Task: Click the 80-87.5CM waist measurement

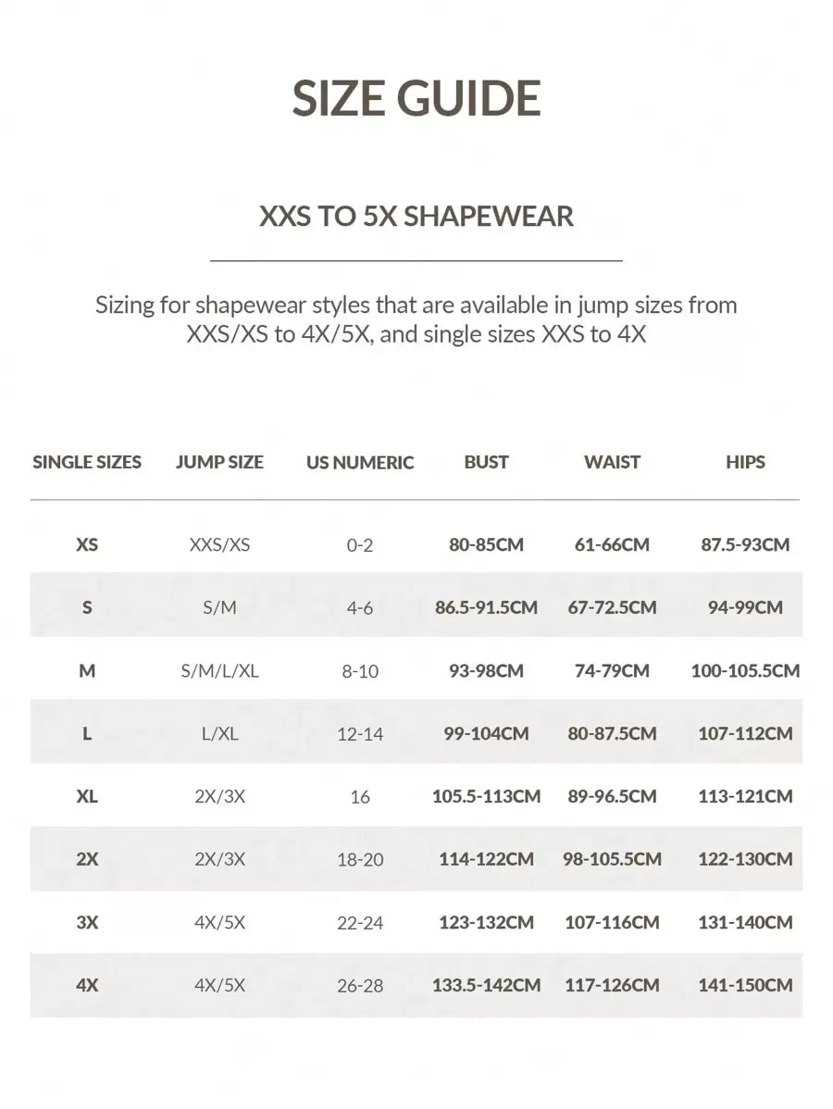Action: tap(612, 733)
